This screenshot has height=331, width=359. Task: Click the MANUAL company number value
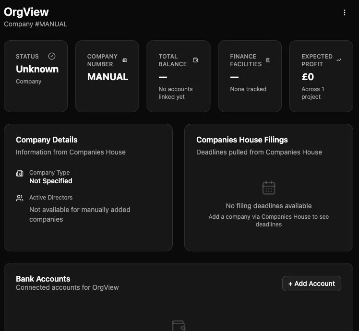[108, 77]
